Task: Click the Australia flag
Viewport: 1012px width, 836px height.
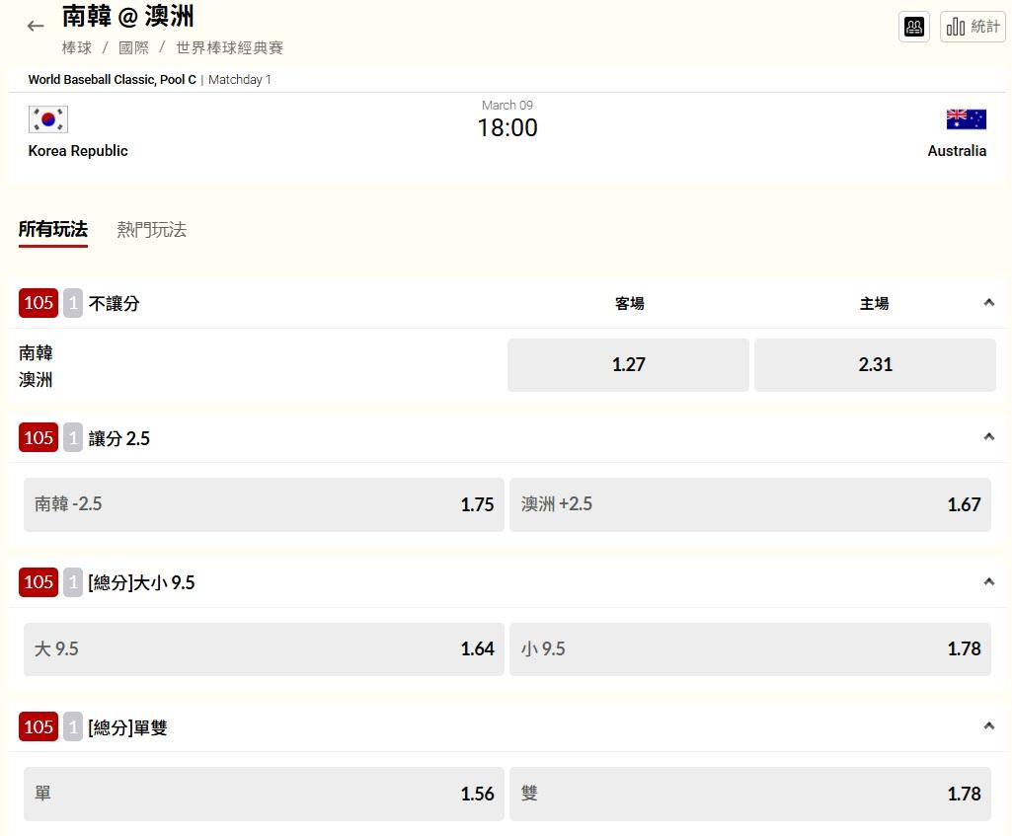Action: (x=966, y=119)
